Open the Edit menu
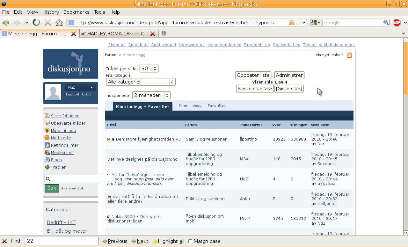The height and width of the screenshot is (247, 408). pyautogui.click(x=18, y=12)
